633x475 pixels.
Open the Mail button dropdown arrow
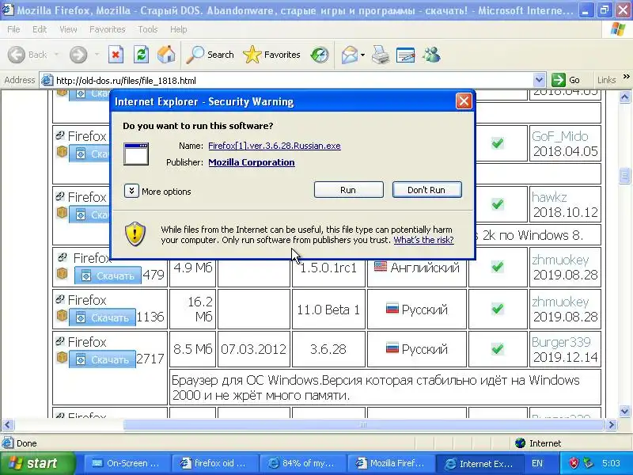pos(362,55)
